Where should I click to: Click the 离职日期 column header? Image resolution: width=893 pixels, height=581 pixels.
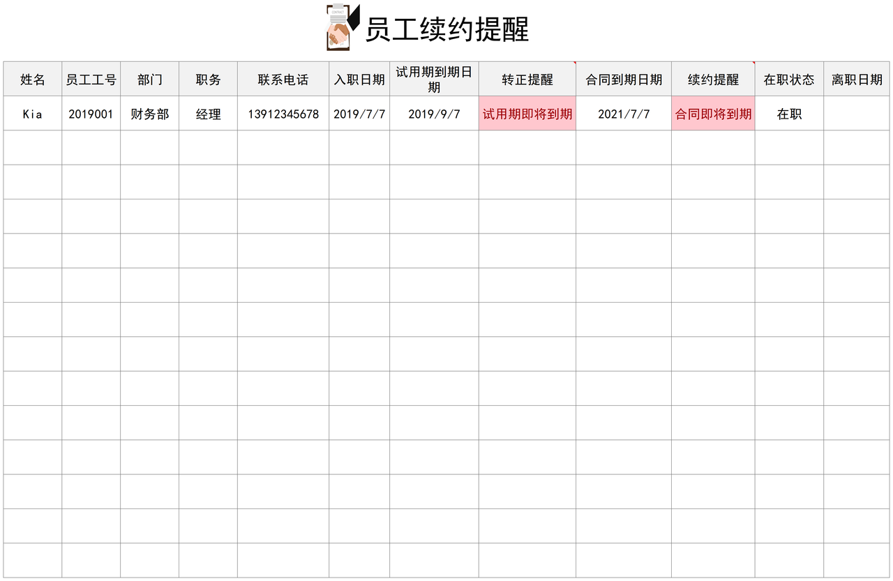857,80
